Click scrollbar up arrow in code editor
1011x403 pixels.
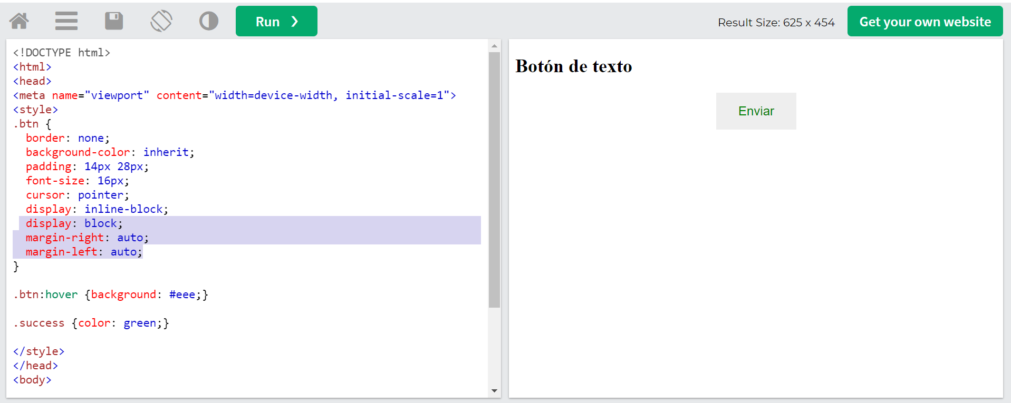(494, 46)
